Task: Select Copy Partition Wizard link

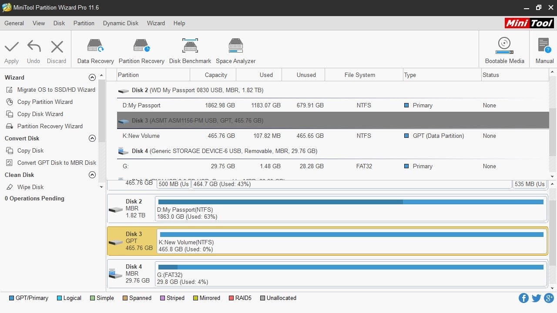Action: (x=45, y=102)
